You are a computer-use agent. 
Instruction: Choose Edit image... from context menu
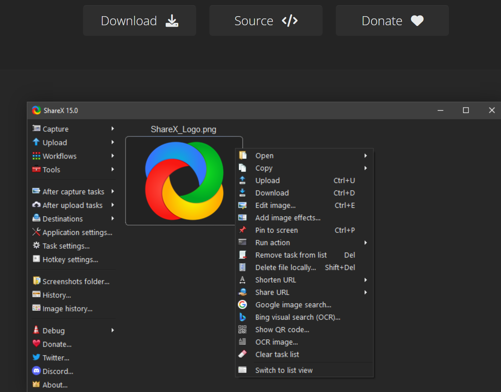point(304,205)
